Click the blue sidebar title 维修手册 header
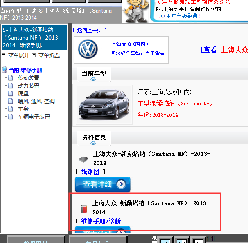Viewport: 248px width, 243px height. pos(34,38)
